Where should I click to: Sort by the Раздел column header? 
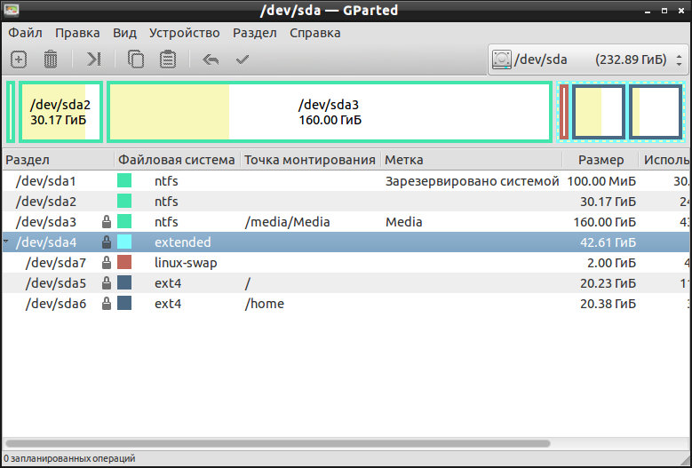(x=59, y=160)
